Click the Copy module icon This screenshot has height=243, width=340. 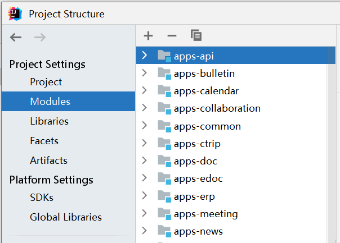196,36
